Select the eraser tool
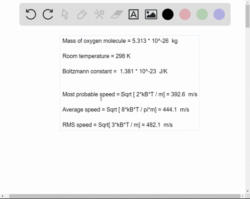Image resolution: width=250 pixels, height=199 pixels. point(117,14)
